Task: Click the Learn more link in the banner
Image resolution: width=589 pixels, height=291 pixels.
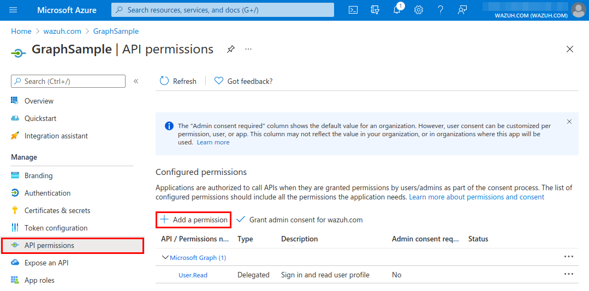Action: (x=213, y=142)
